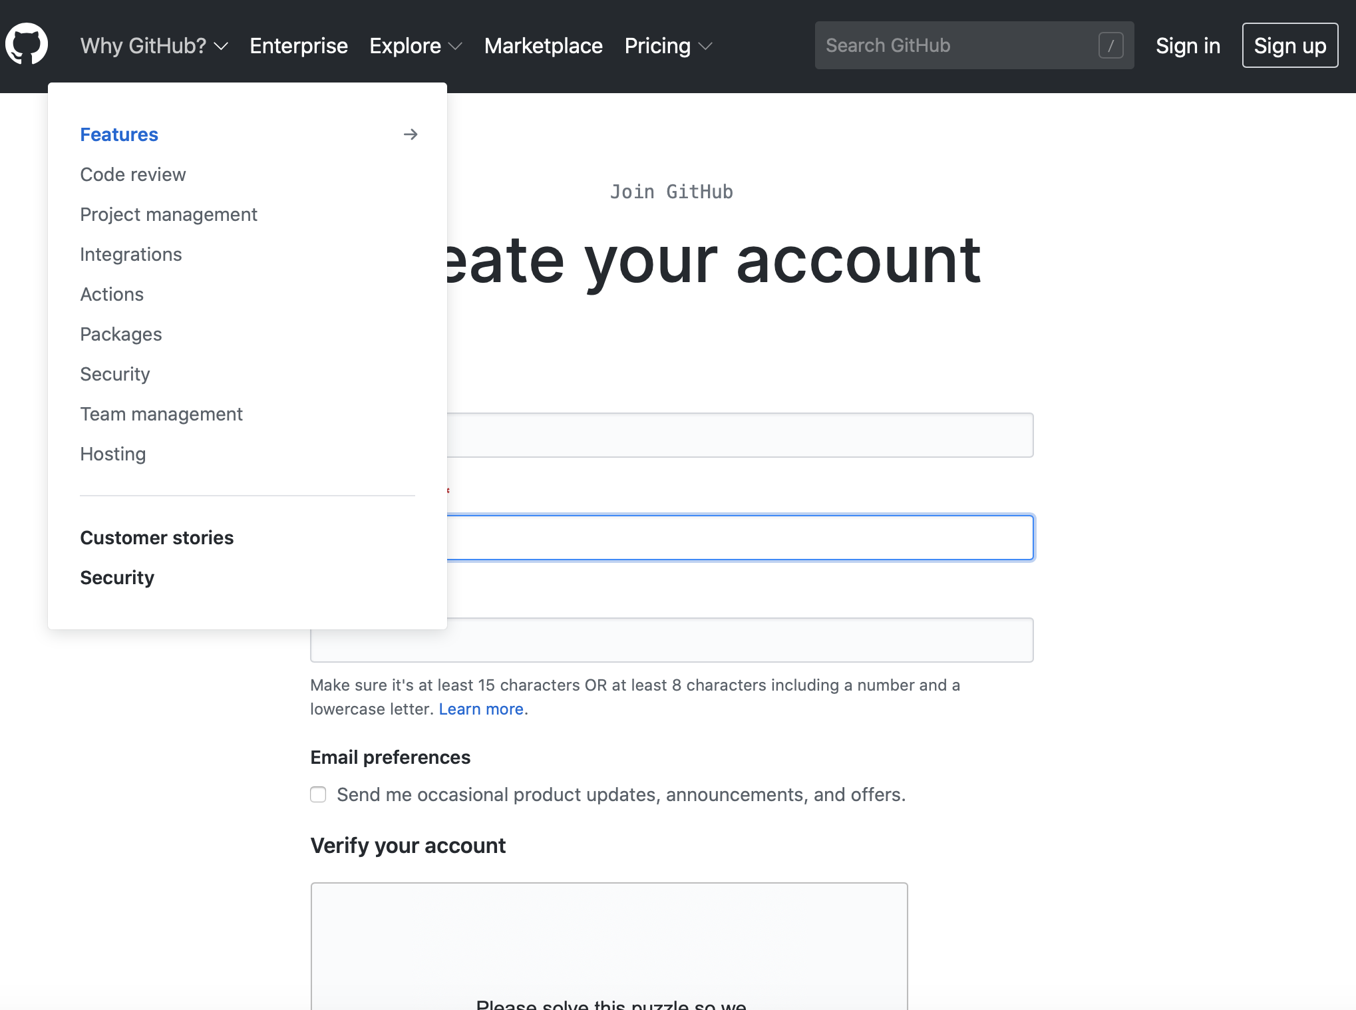Open Enterprise from the navigation bar
The image size is (1356, 1010).
pos(298,45)
